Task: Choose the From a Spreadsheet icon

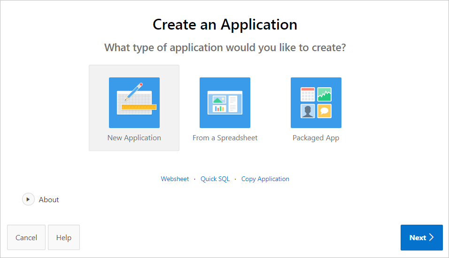Action: pyautogui.click(x=224, y=102)
